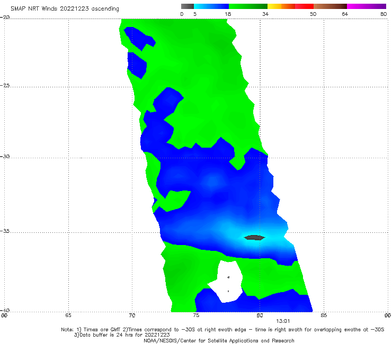The height and width of the screenshot is (344, 392).
Task: Click the 'Note: 1) Times are GMT' footnote line
Action: click(222, 330)
